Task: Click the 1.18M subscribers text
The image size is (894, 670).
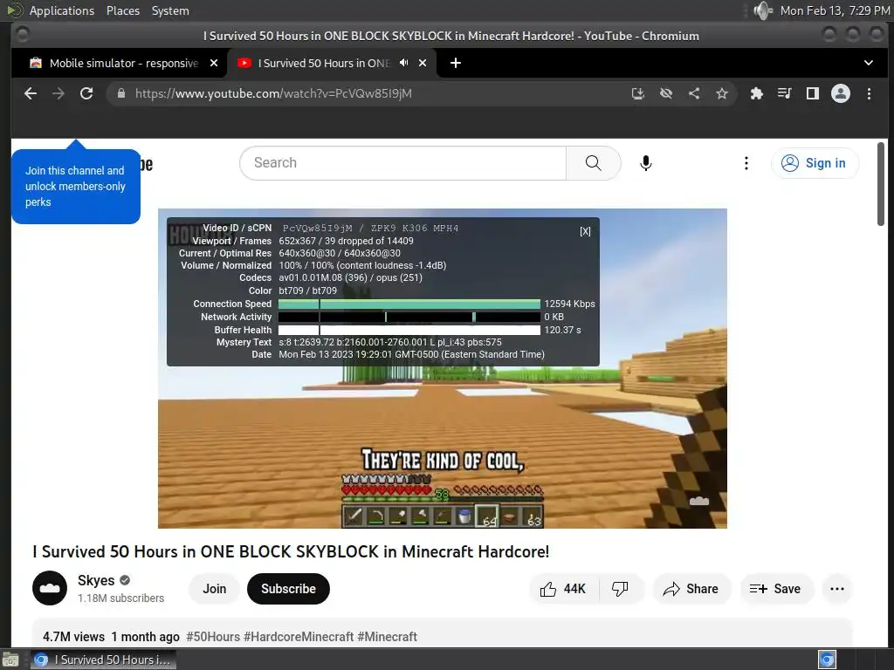Action: 120,598
